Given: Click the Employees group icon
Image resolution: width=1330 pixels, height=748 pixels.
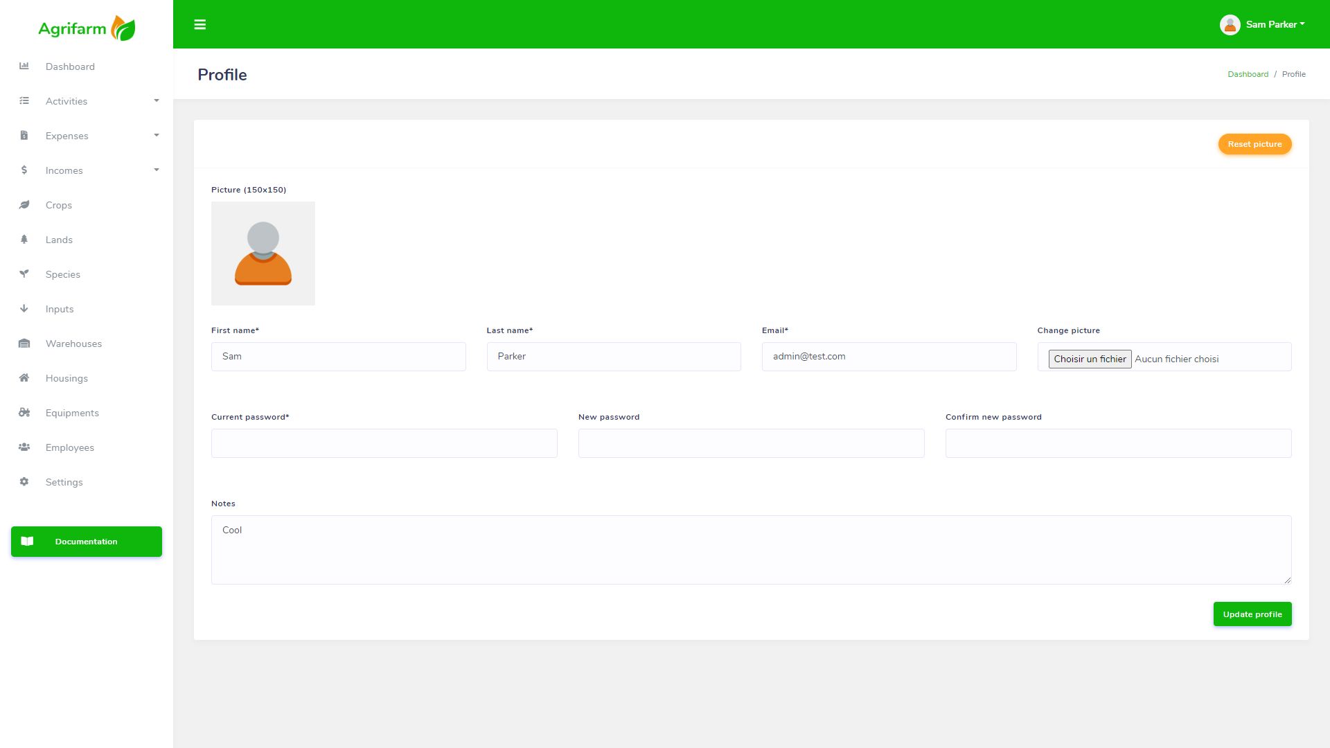Looking at the screenshot, I should point(24,447).
